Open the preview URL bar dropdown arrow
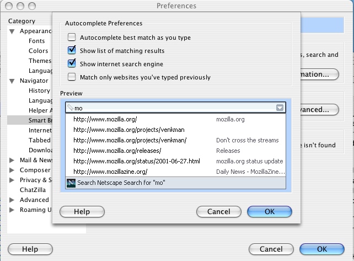354x261 pixels. point(280,108)
